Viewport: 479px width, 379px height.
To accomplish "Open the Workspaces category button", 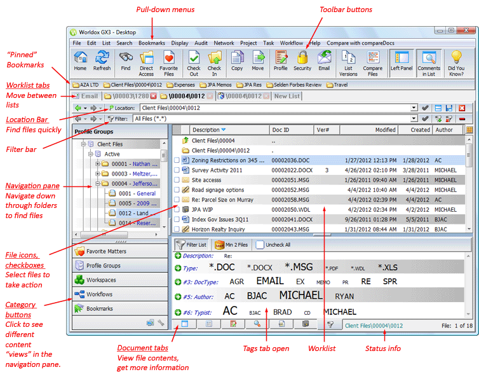I will pyautogui.click(x=120, y=280).
